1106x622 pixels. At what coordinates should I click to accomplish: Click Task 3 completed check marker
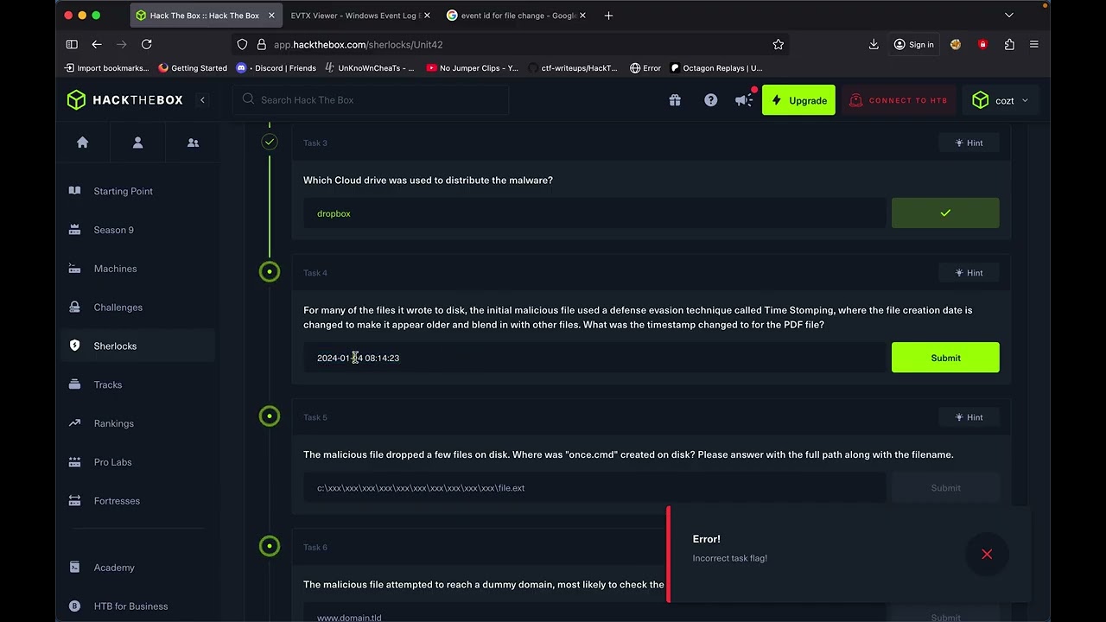[270, 142]
